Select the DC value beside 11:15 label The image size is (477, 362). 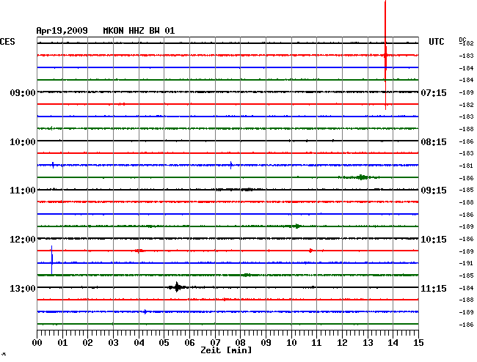pyautogui.click(x=466, y=288)
